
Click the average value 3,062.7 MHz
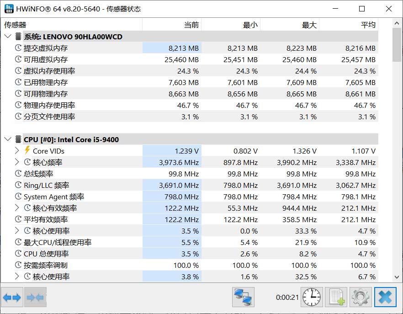pos(355,185)
